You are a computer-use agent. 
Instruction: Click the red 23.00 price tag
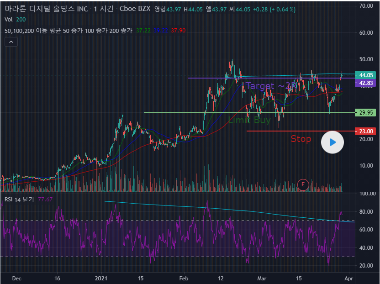366,131
